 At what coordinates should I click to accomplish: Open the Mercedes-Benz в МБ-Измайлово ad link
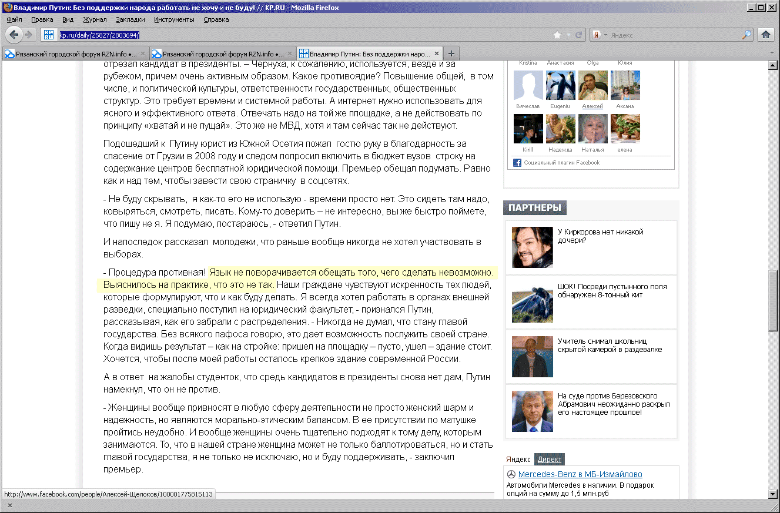point(580,474)
